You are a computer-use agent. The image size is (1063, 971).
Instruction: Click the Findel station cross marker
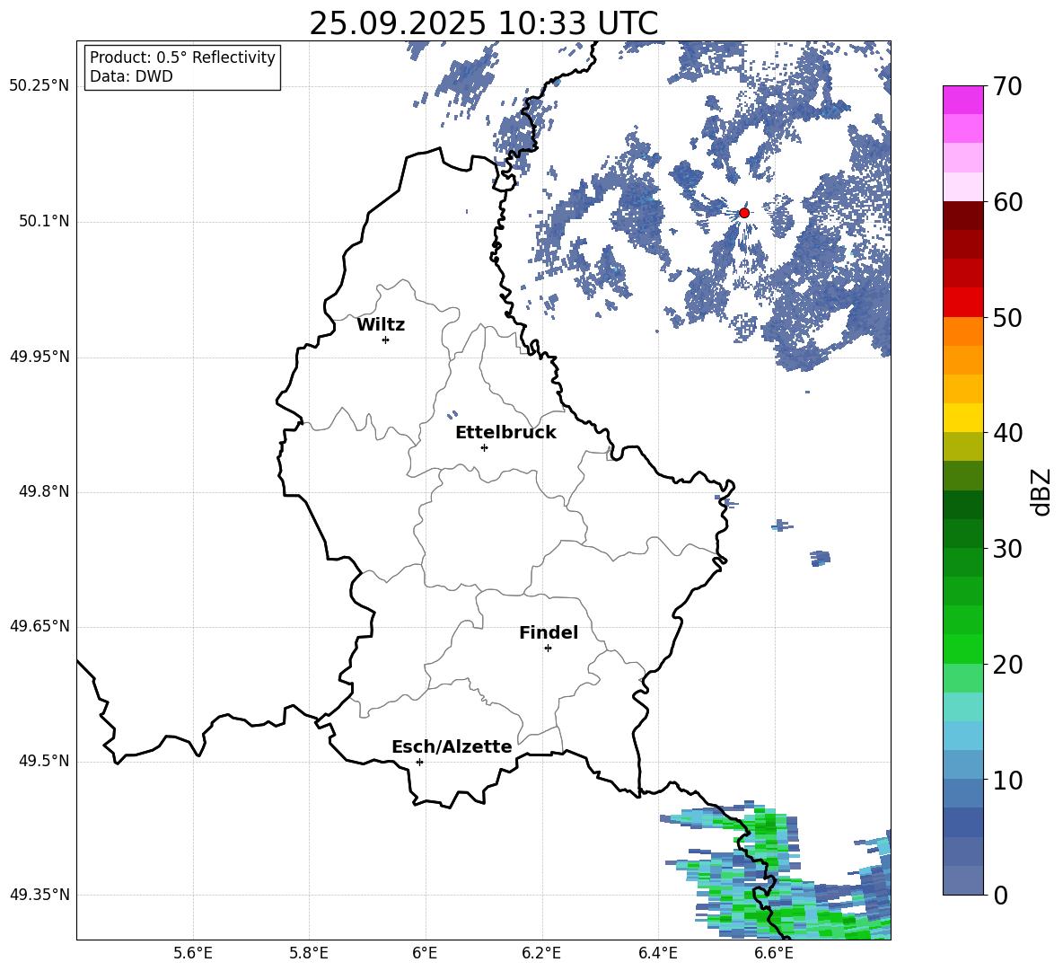pyautogui.click(x=548, y=649)
